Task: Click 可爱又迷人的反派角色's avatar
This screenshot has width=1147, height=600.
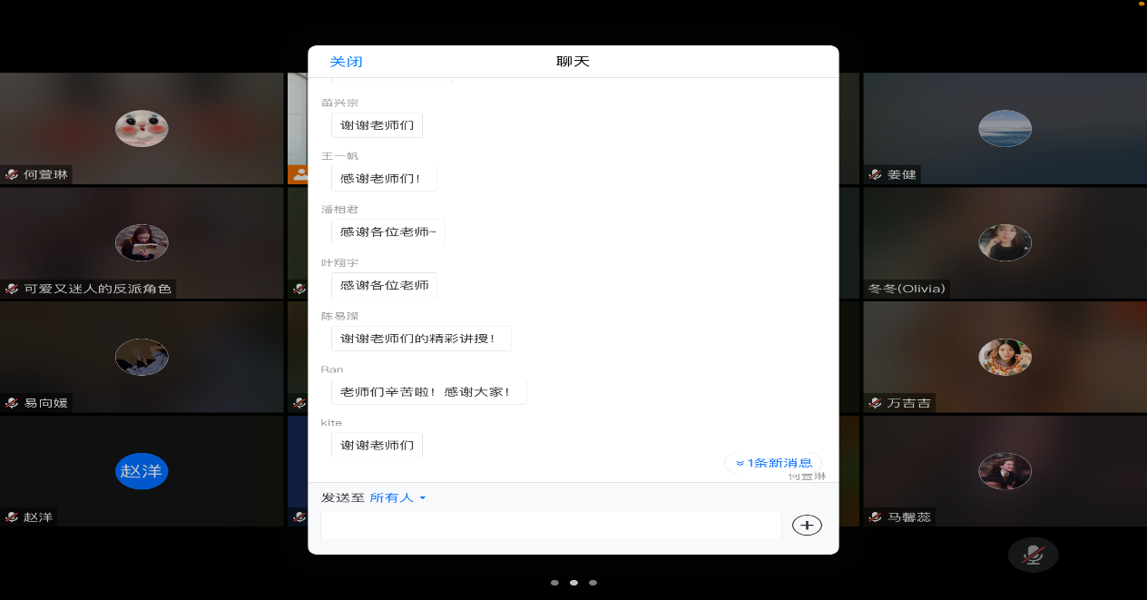Action: 142,242
